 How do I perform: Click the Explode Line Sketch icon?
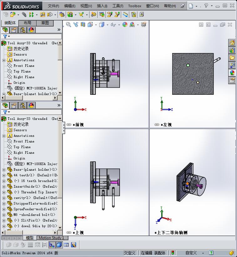117,15
